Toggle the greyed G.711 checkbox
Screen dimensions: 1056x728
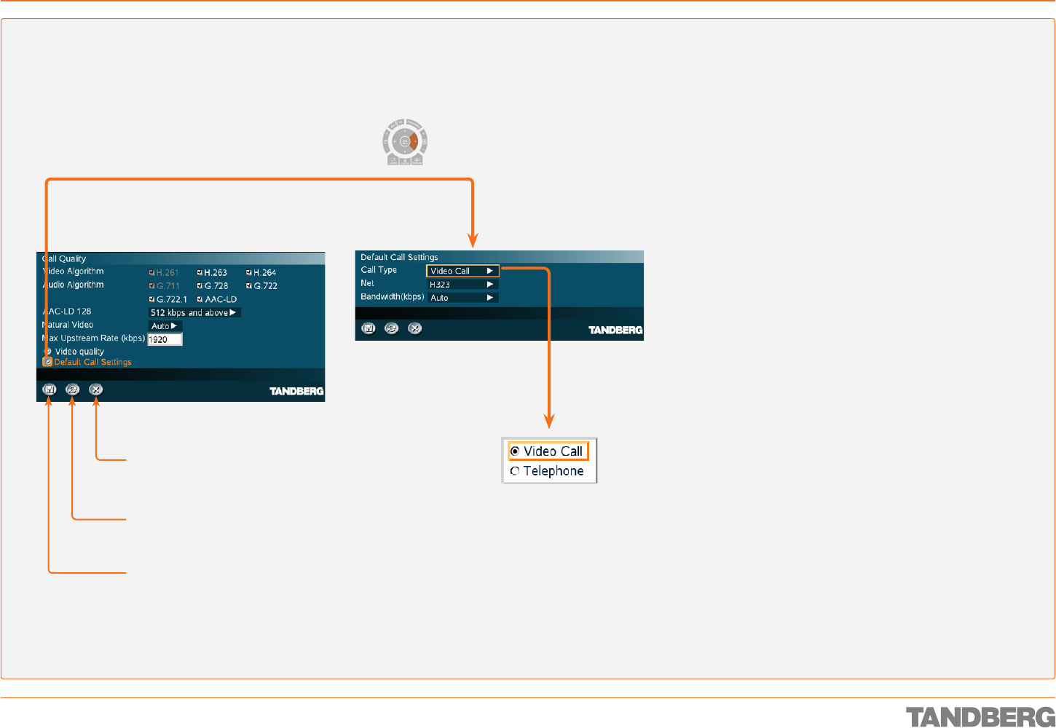point(151,286)
